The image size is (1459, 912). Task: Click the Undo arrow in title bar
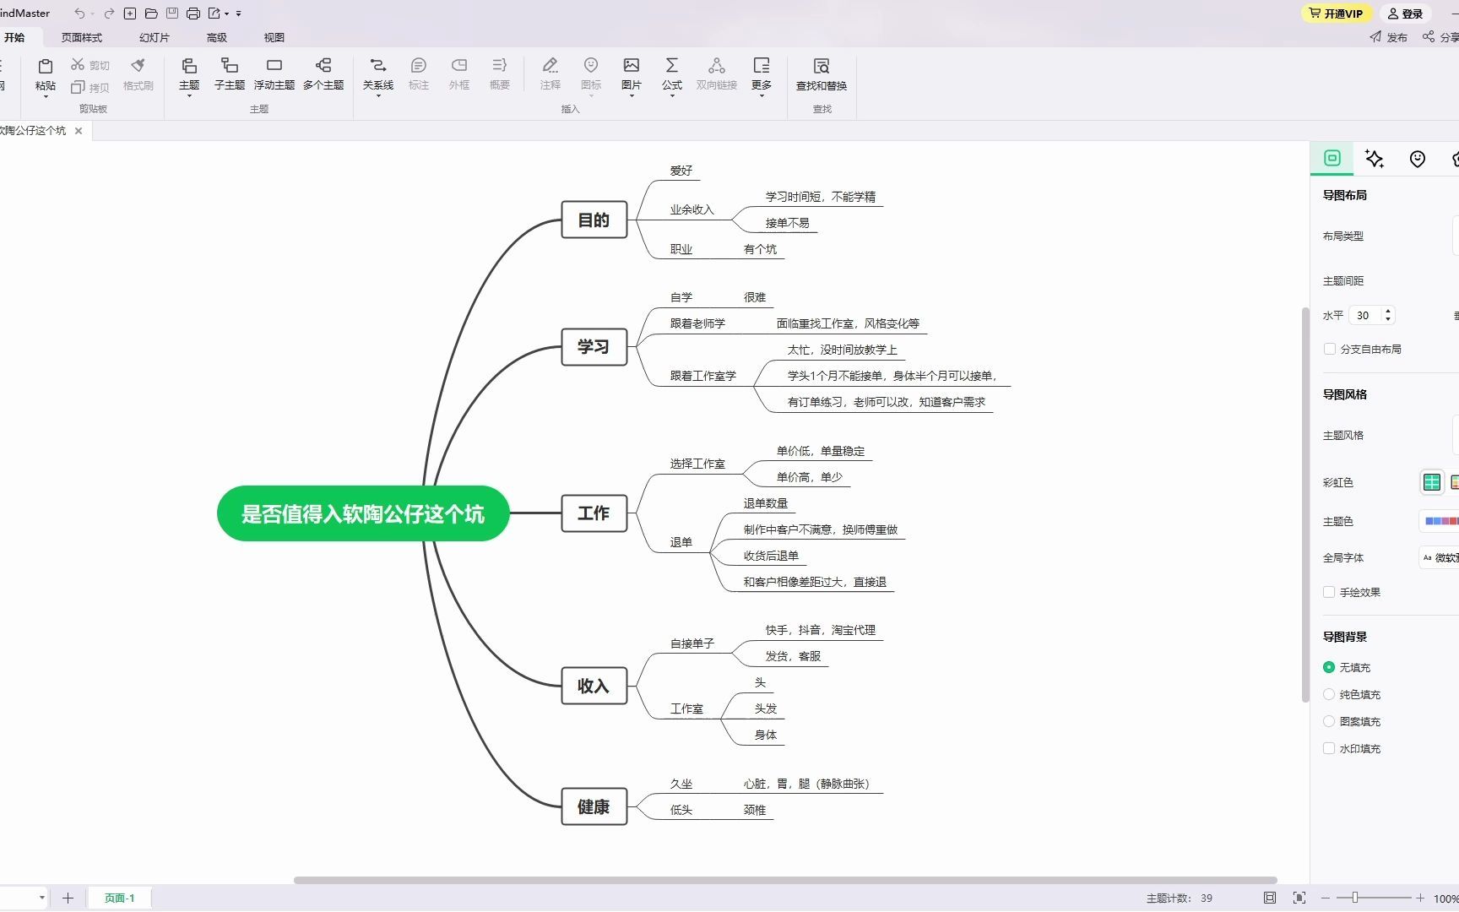tap(79, 14)
